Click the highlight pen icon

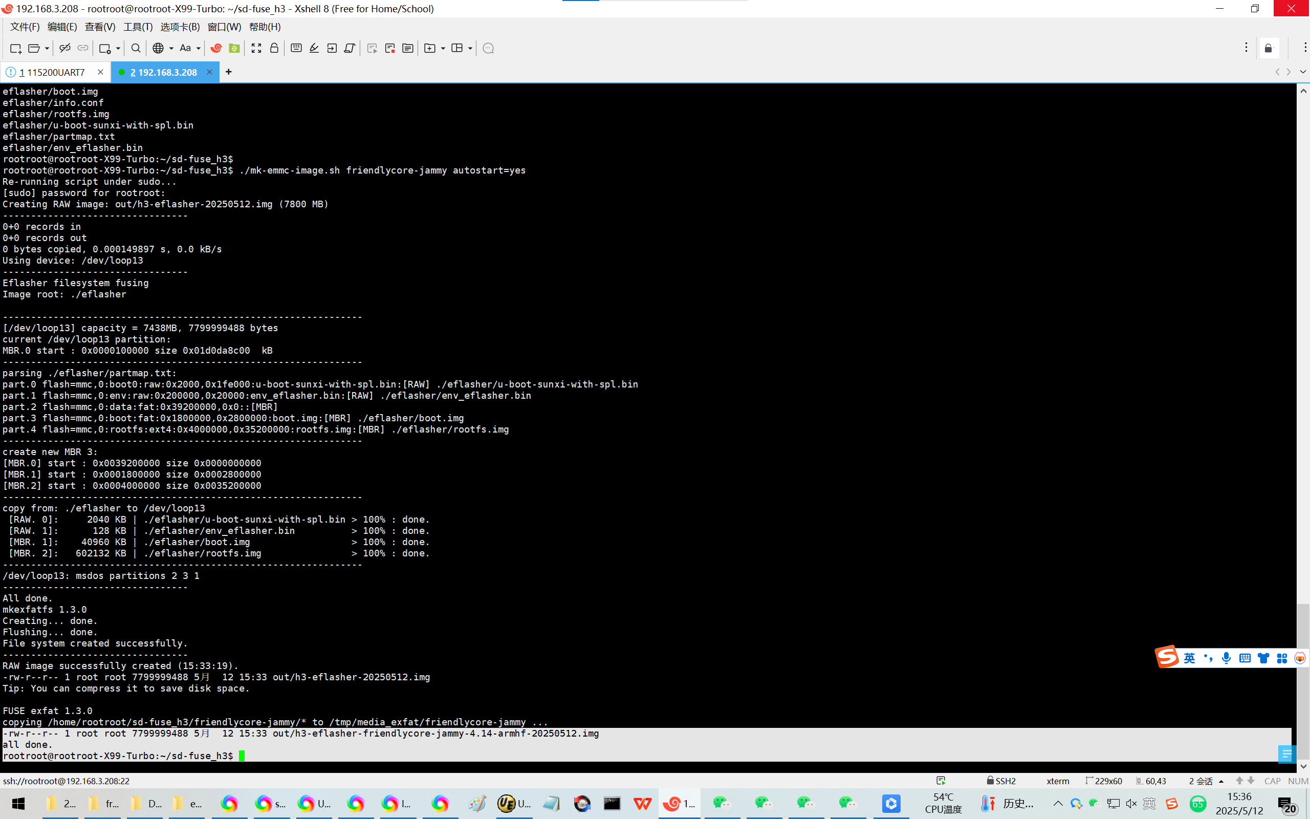tap(314, 48)
